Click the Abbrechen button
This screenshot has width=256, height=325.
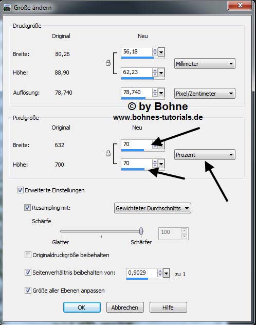coord(125,307)
